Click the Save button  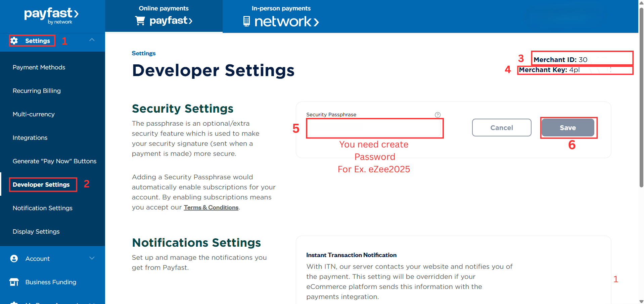[568, 128]
